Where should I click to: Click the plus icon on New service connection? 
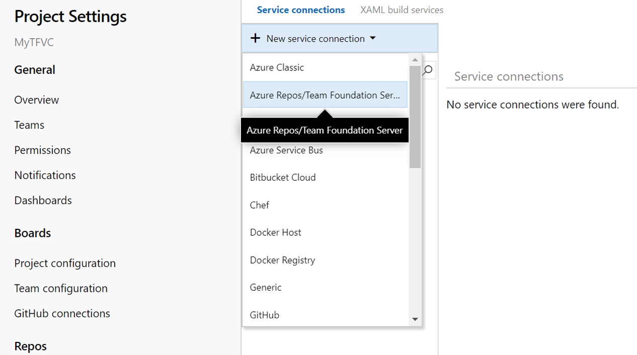click(256, 38)
